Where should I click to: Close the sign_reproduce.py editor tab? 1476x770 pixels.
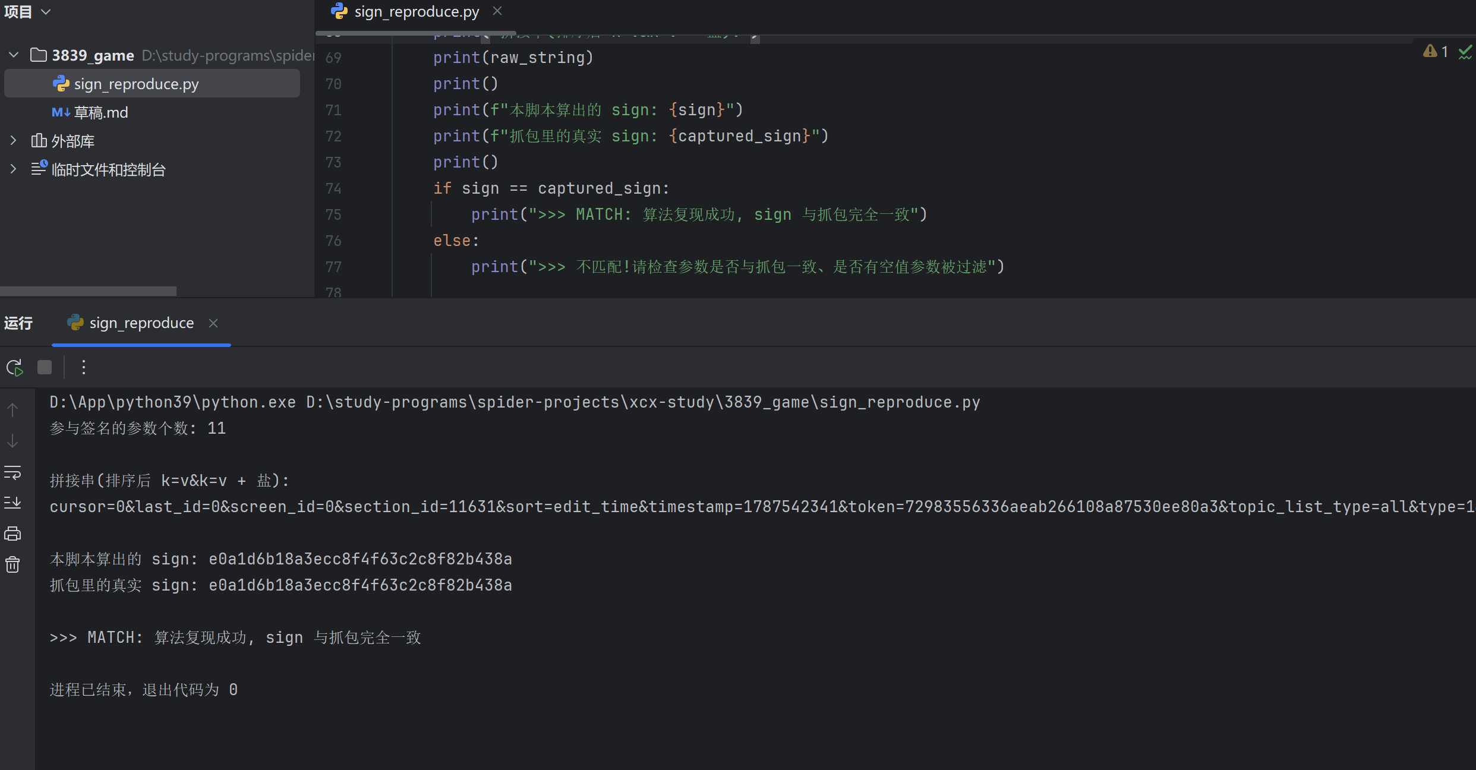click(497, 11)
